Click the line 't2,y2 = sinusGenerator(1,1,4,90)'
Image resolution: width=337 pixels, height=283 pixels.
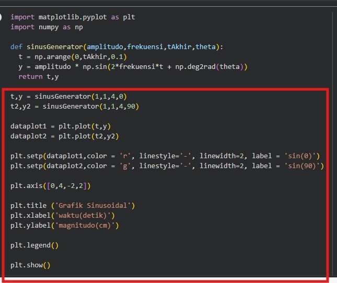tap(75, 107)
